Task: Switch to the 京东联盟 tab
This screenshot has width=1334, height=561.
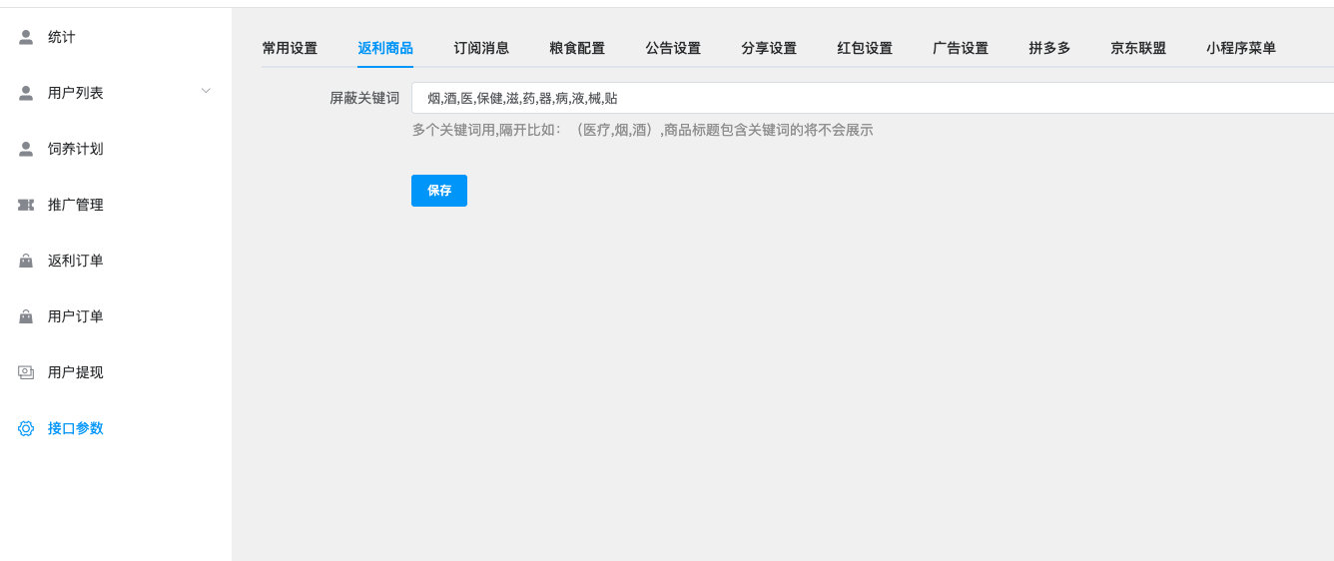Action: pyautogui.click(x=1138, y=48)
